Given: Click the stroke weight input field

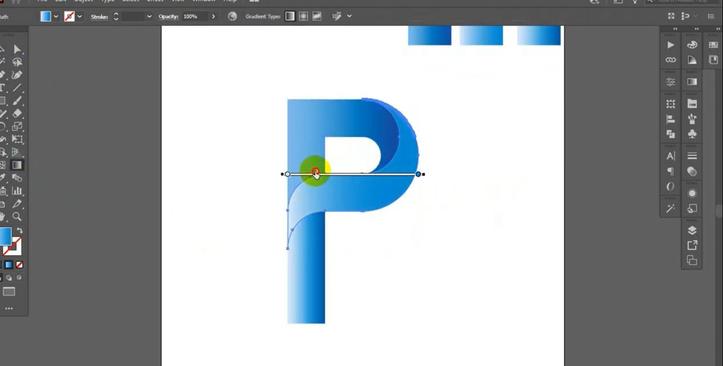Looking at the screenshot, I should [133, 16].
